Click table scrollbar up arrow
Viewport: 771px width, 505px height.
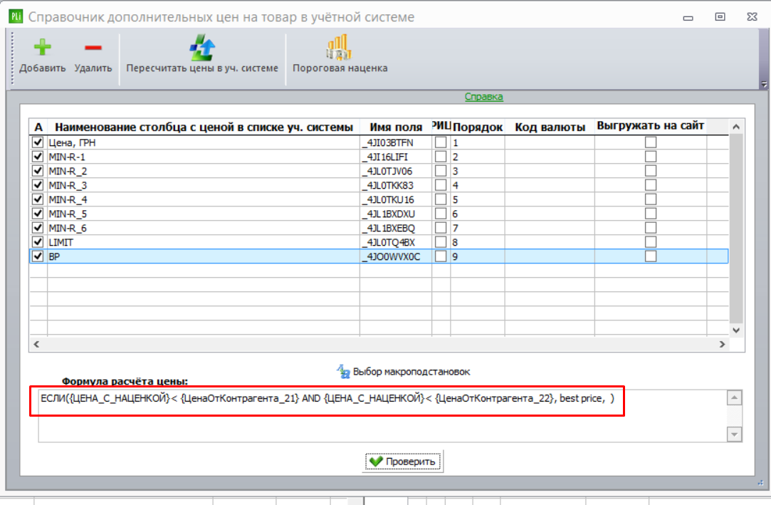(736, 127)
